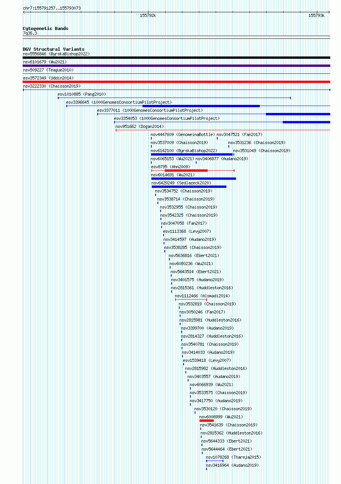This screenshot has height=484, width=341.
Task: Select nsv3532955 (Chaisson2019) label
Action: [189, 207]
